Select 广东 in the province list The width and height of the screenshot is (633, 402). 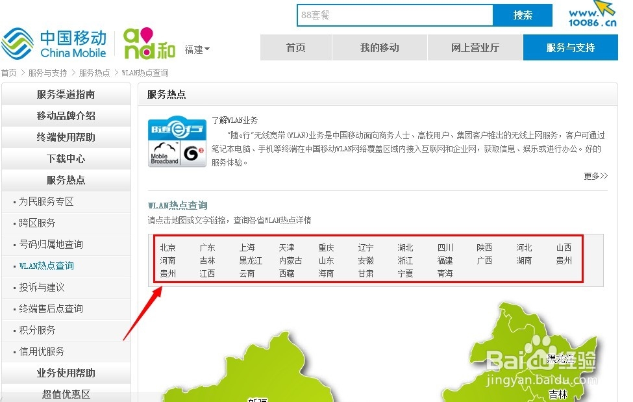click(207, 247)
